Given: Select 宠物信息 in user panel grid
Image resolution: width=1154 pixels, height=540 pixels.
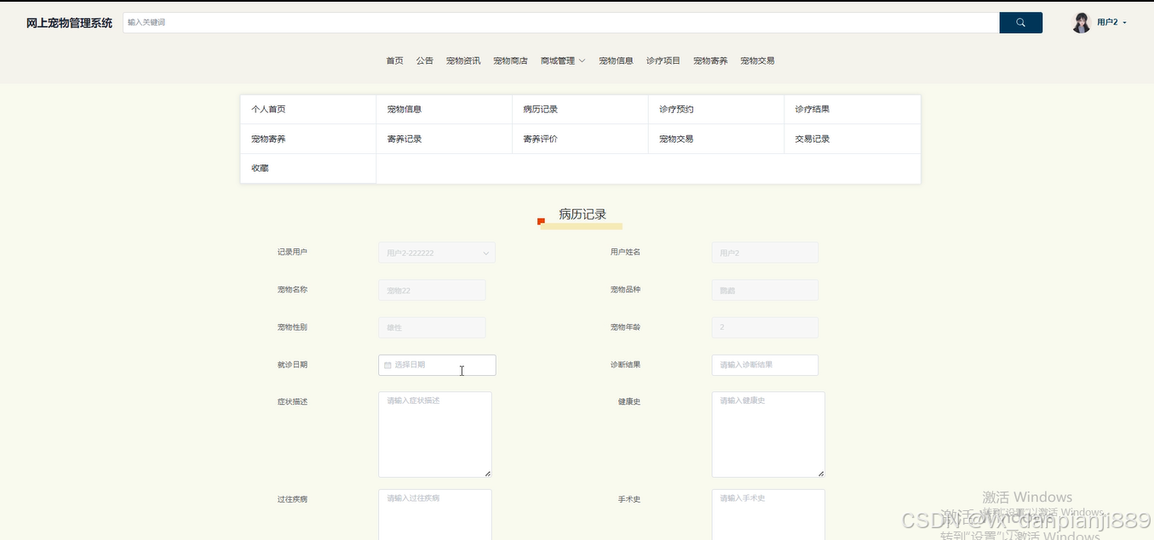Looking at the screenshot, I should click(x=445, y=110).
